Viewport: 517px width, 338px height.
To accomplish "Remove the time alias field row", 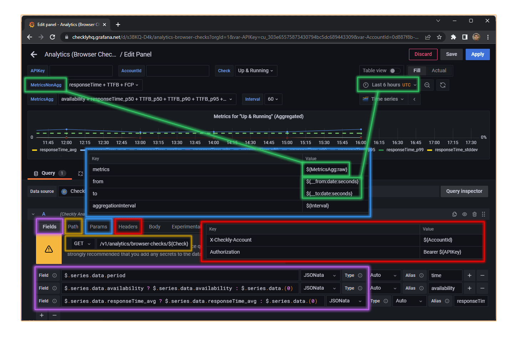I will click(x=482, y=275).
